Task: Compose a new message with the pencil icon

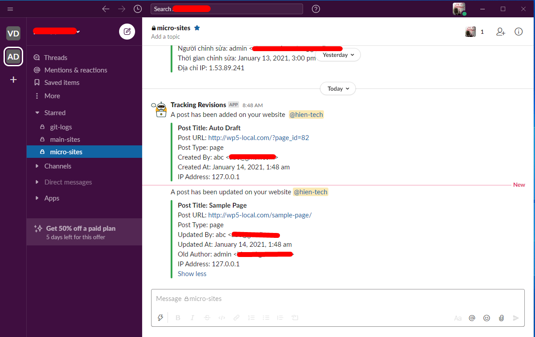Action: tap(127, 31)
